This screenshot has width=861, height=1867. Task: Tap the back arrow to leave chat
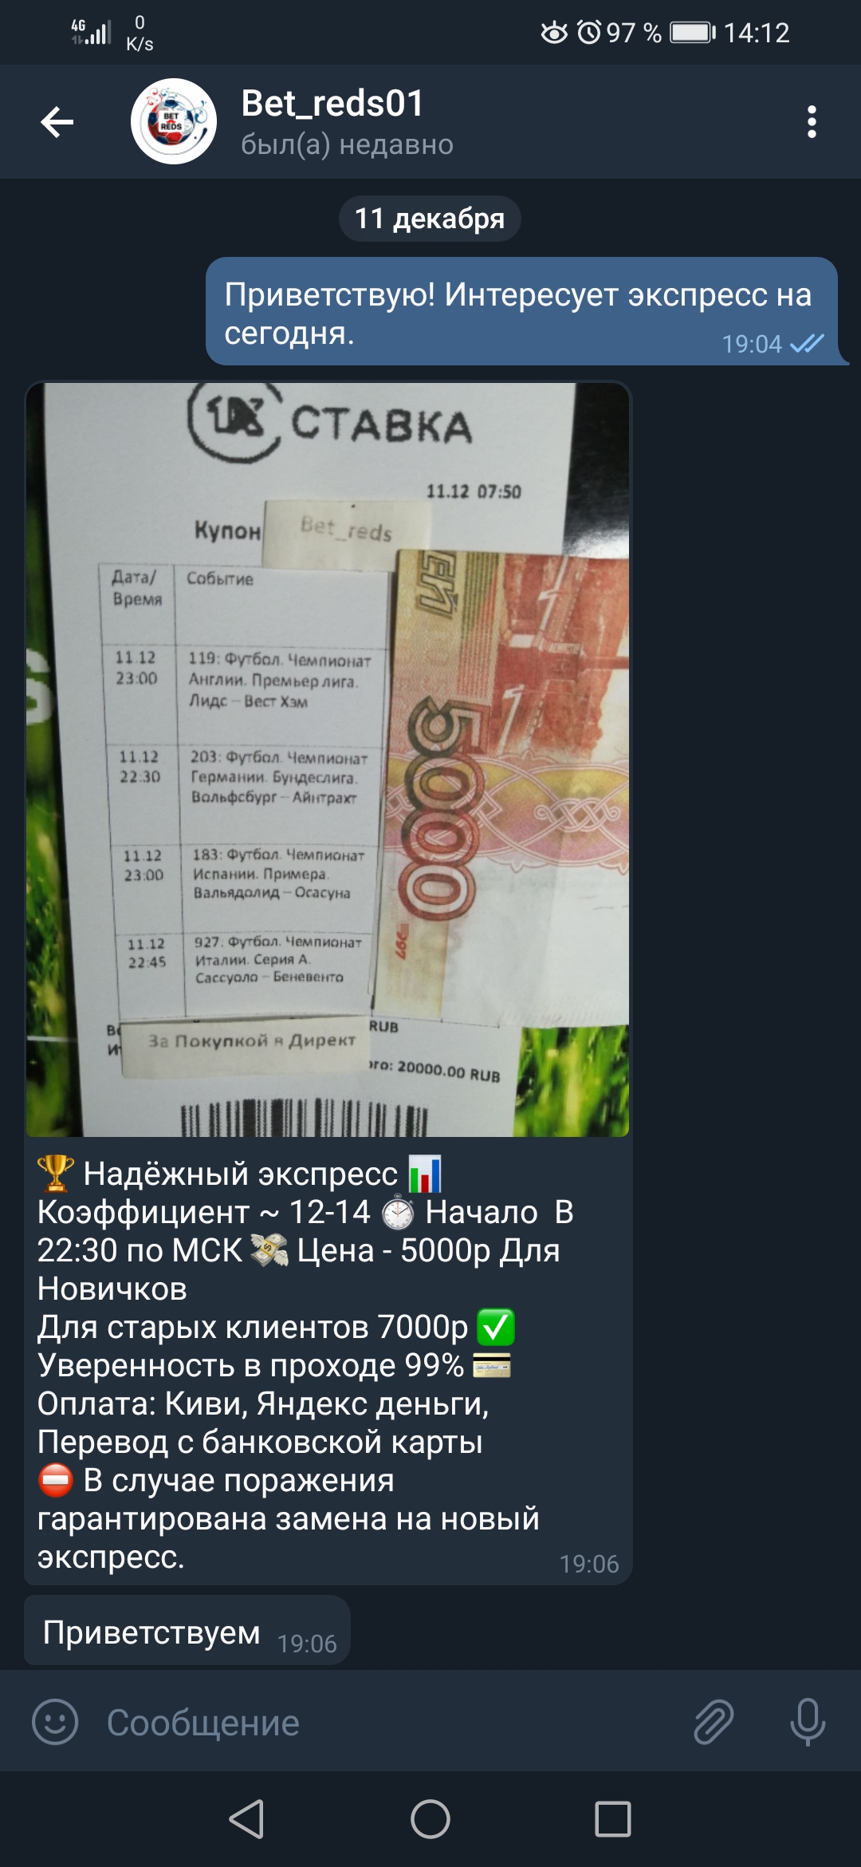pyautogui.click(x=57, y=122)
